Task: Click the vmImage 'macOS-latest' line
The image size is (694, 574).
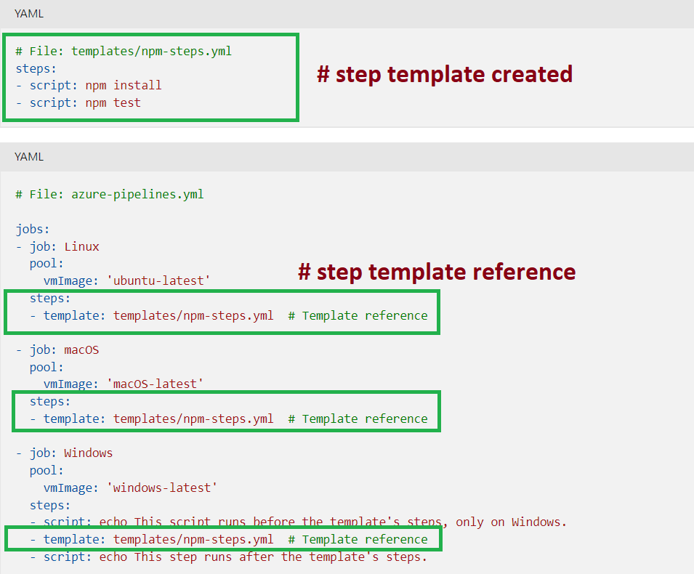Action: pos(123,384)
